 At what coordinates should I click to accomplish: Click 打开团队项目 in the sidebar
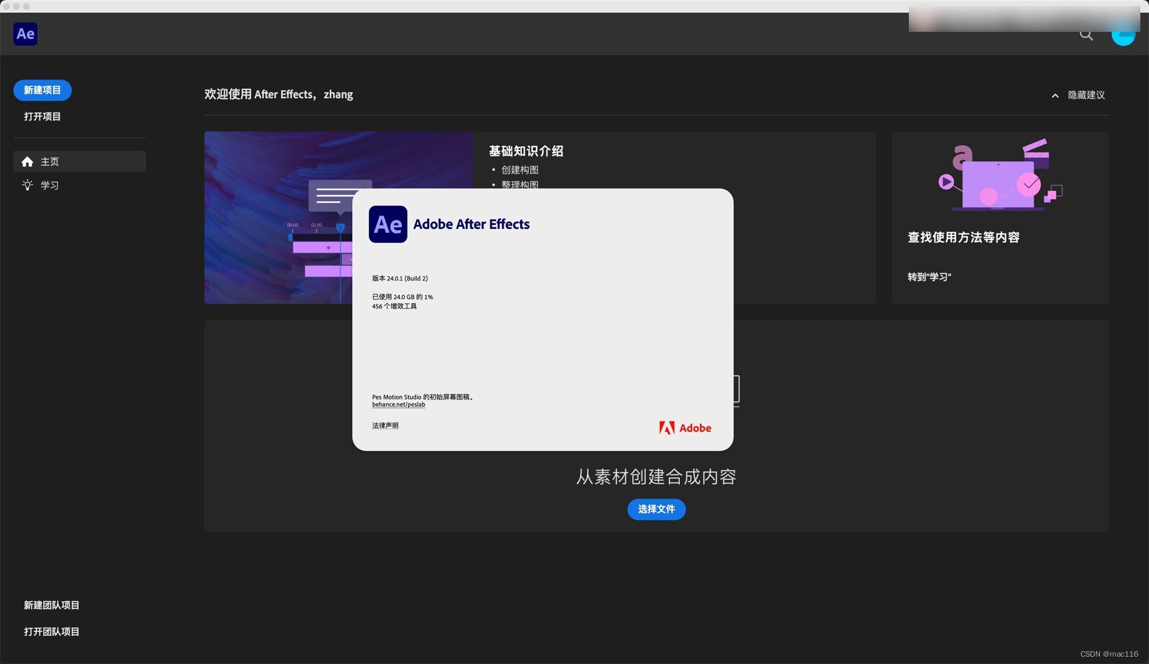pyautogui.click(x=52, y=632)
